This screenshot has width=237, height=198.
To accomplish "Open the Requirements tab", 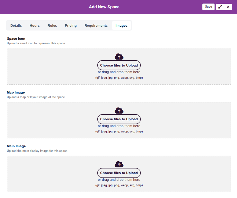I will pos(96,26).
